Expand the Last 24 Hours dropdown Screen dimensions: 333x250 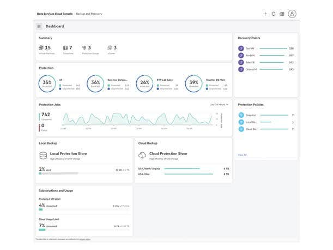click(219, 104)
